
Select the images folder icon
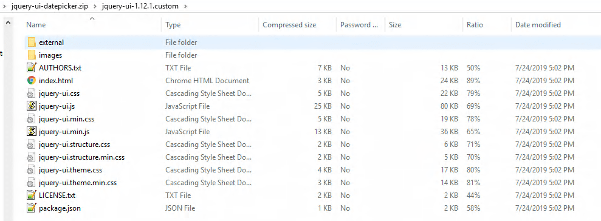point(32,55)
